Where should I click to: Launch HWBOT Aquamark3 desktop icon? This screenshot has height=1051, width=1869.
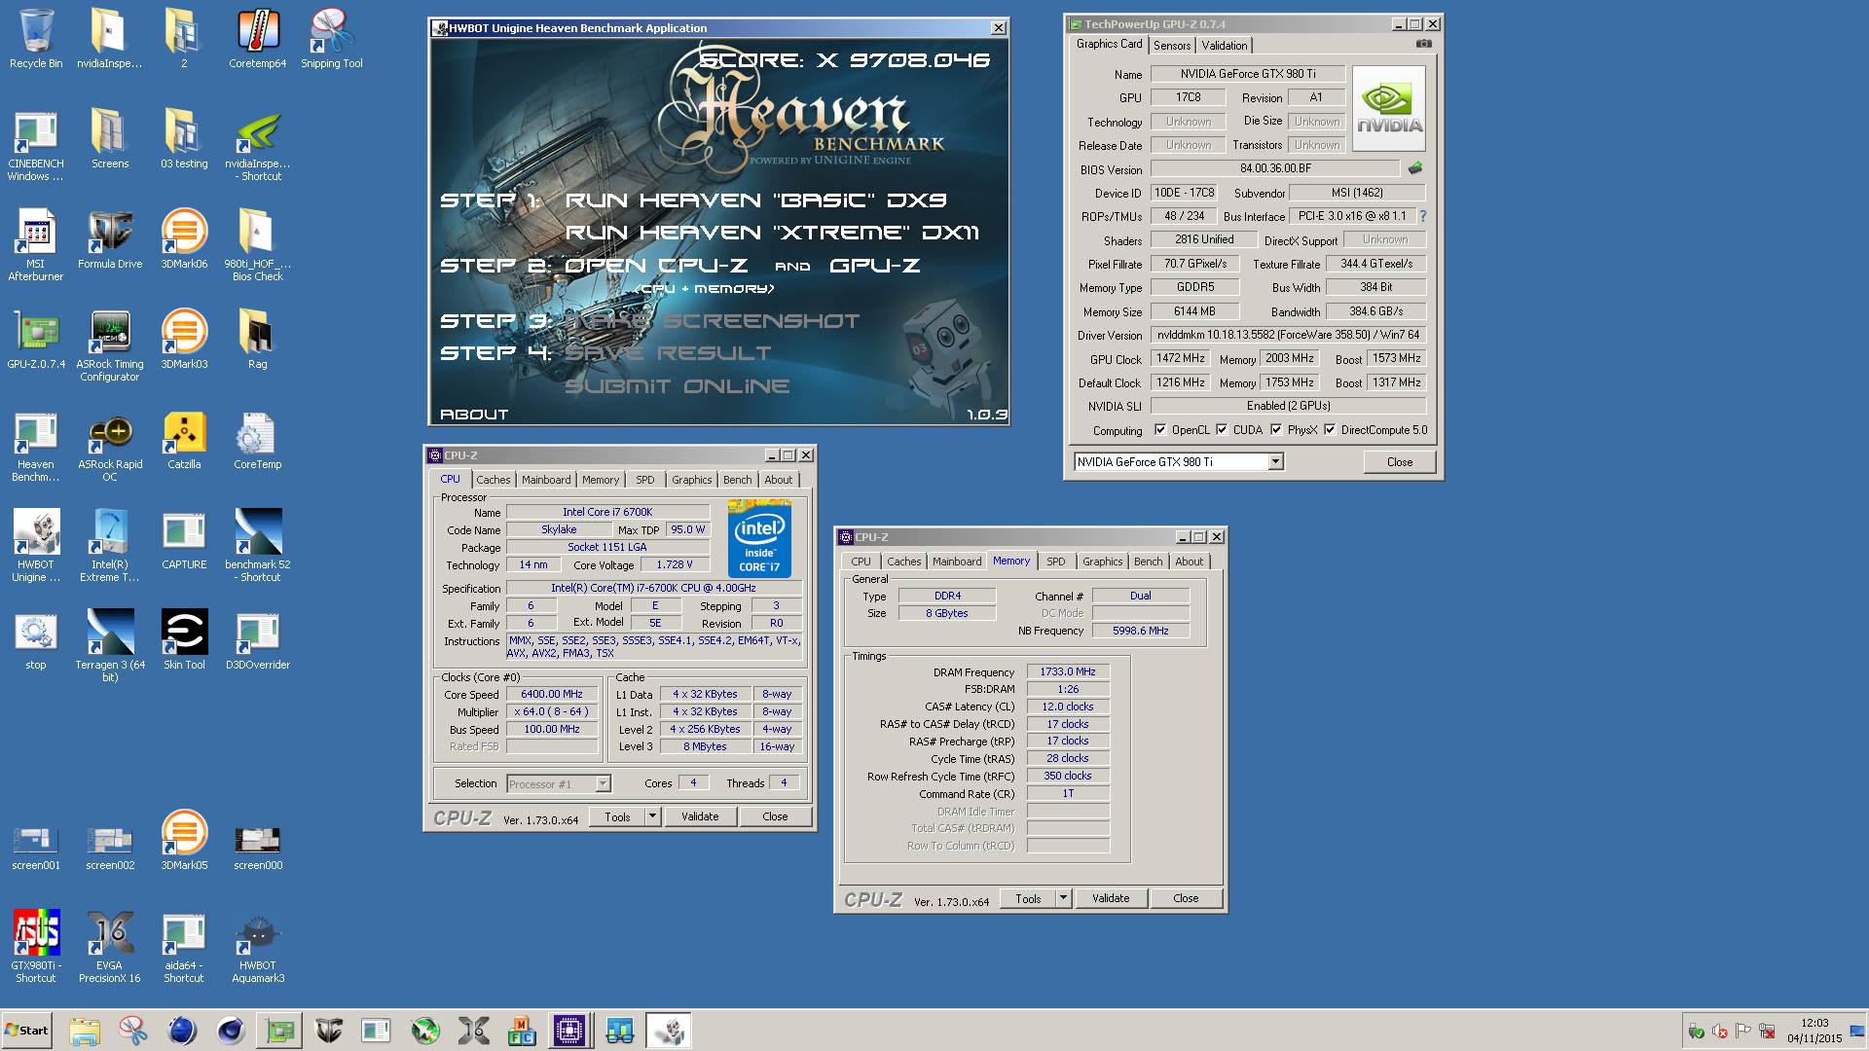[258, 948]
